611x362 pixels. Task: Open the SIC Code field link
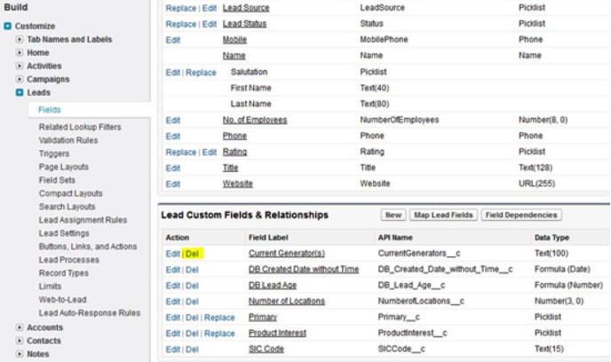pyautogui.click(x=266, y=349)
